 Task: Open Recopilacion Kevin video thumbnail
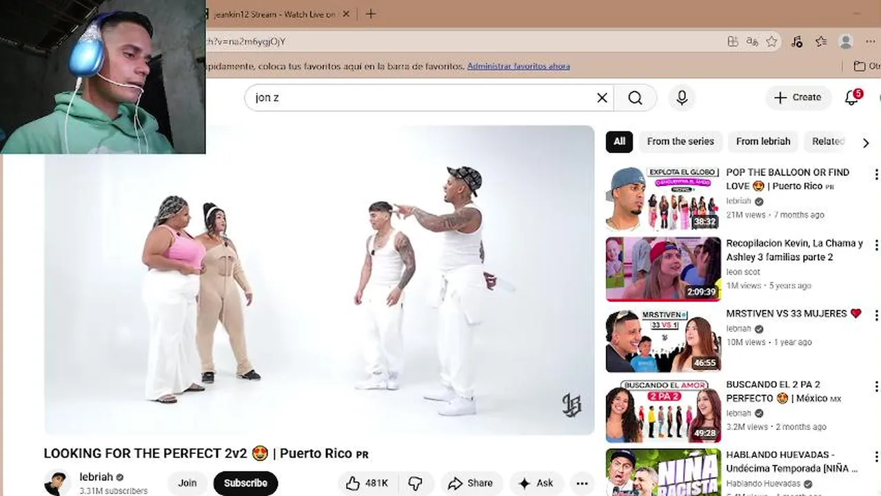pos(663,269)
